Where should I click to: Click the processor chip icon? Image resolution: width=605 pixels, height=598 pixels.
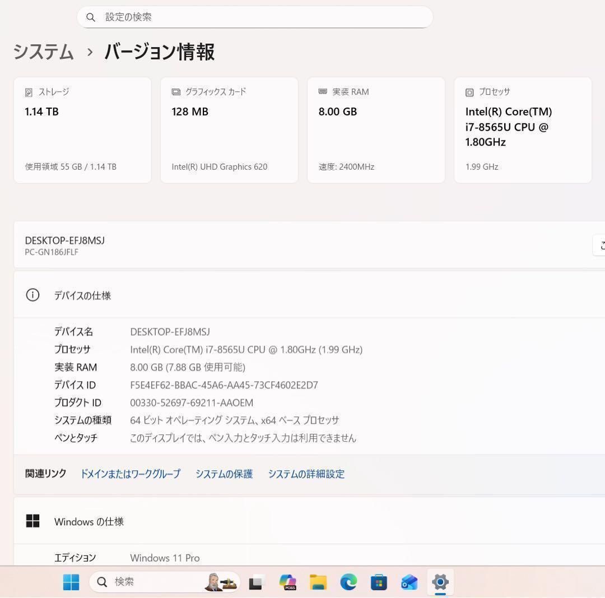click(469, 92)
